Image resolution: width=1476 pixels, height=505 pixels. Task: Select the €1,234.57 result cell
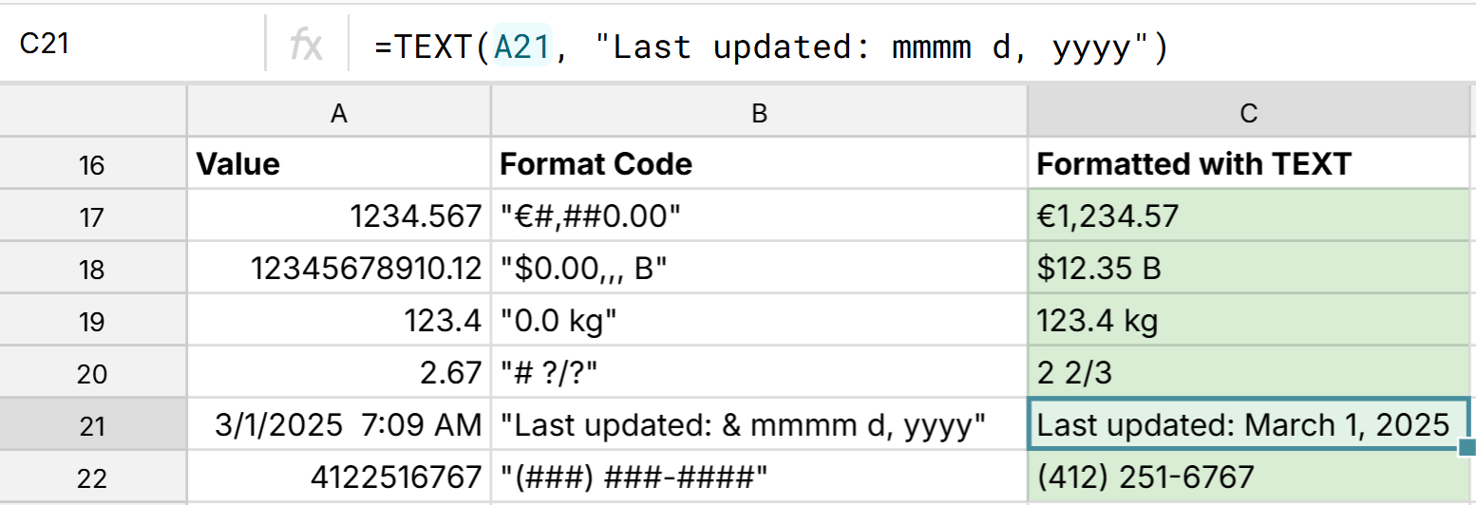point(1248,216)
